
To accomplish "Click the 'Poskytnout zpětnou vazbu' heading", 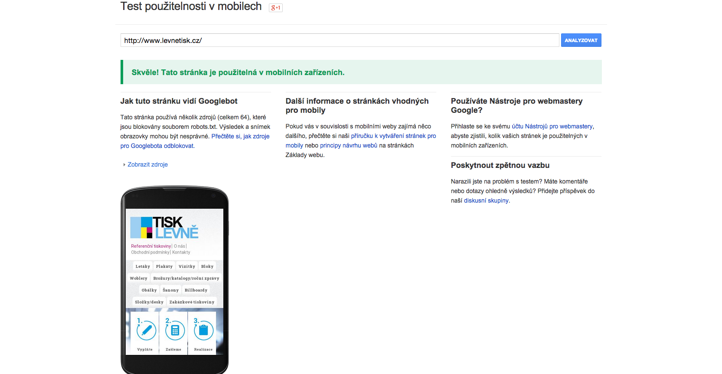I will [500, 165].
